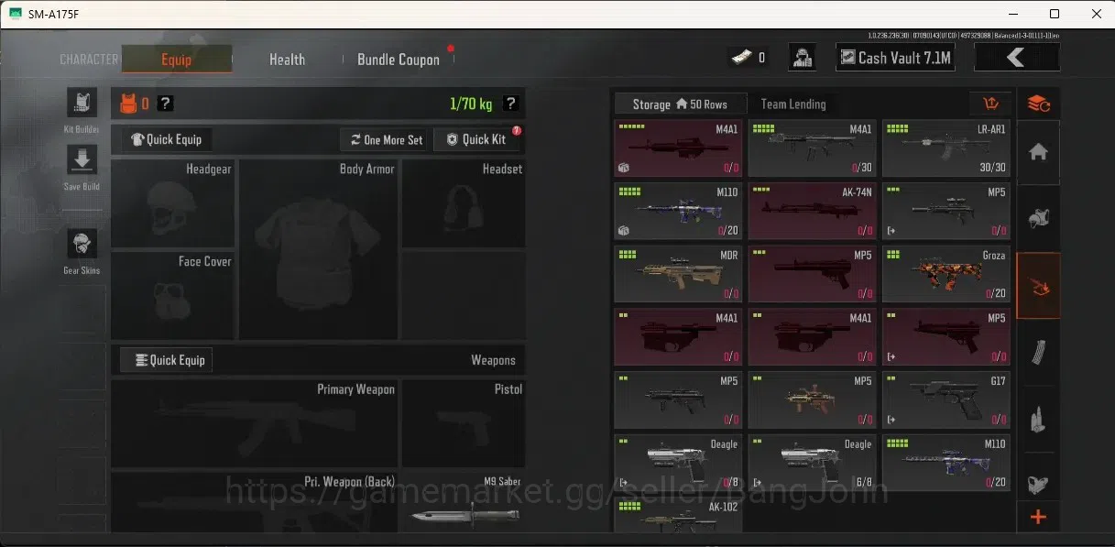
Task: Click the One More Set button
Action: pos(386,139)
